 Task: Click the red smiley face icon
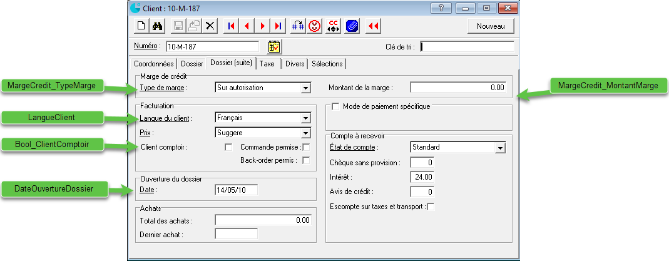coord(317,26)
